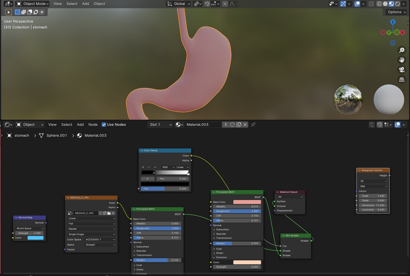Screen dimensions: 410x276
Task: Open the Add menu in 3D viewport
Action: click(85, 4)
